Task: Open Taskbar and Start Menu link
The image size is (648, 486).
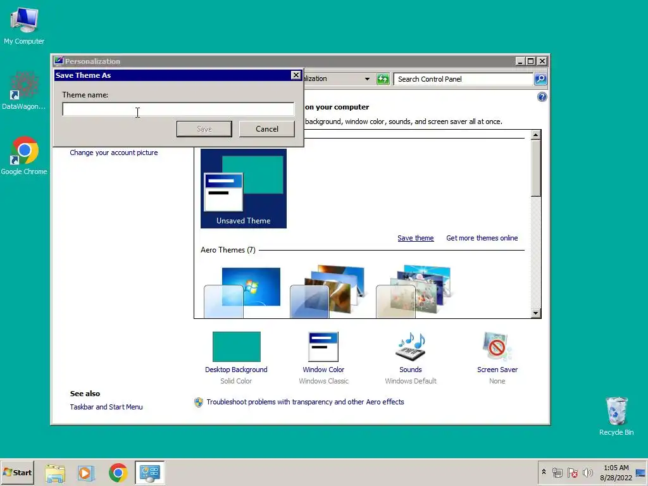Action: (x=106, y=407)
